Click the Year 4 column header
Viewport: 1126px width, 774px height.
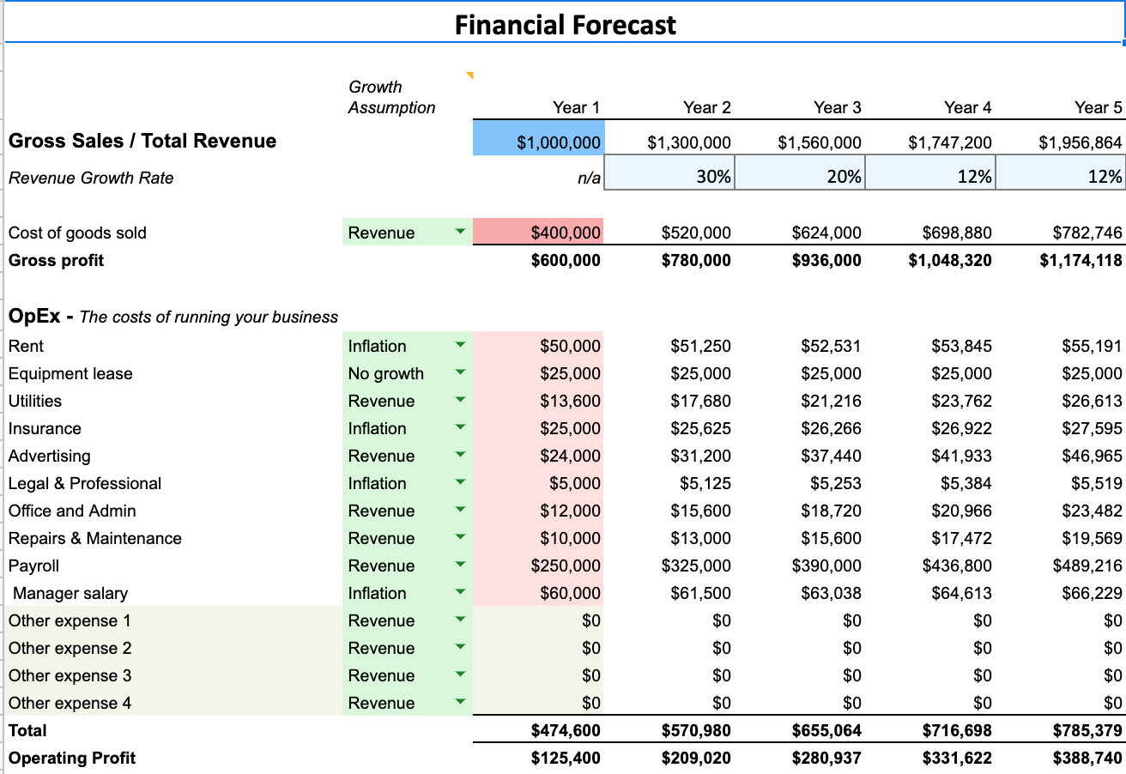tap(968, 107)
